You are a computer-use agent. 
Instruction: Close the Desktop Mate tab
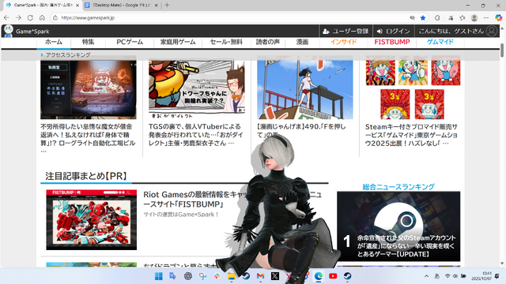pyautogui.click(x=157, y=6)
